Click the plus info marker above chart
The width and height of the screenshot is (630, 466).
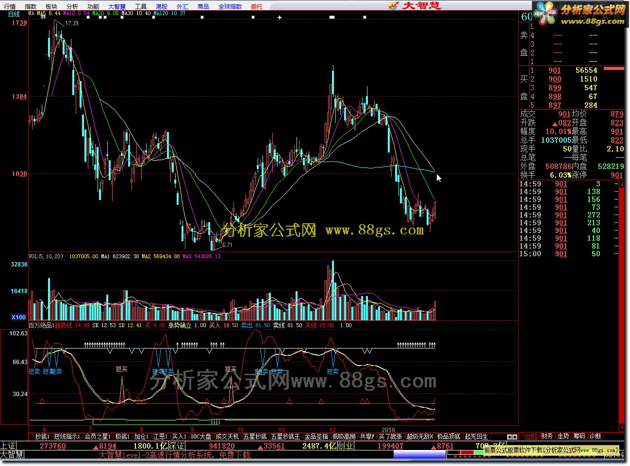pyautogui.click(x=280, y=17)
